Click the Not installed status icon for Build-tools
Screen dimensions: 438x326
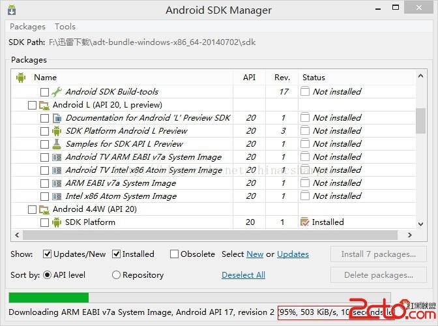click(305, 92)
